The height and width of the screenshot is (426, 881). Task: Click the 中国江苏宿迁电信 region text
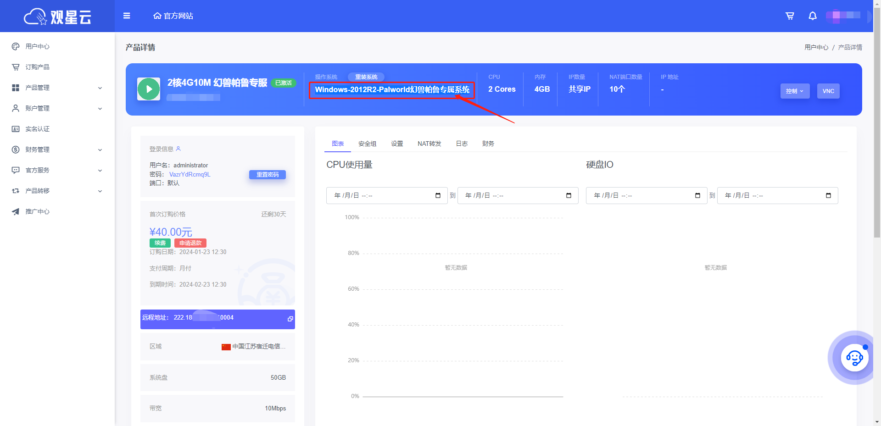[259, 346]
